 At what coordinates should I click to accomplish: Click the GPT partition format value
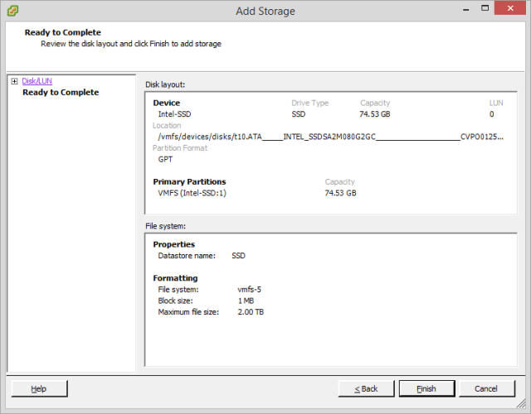[165, 160]
